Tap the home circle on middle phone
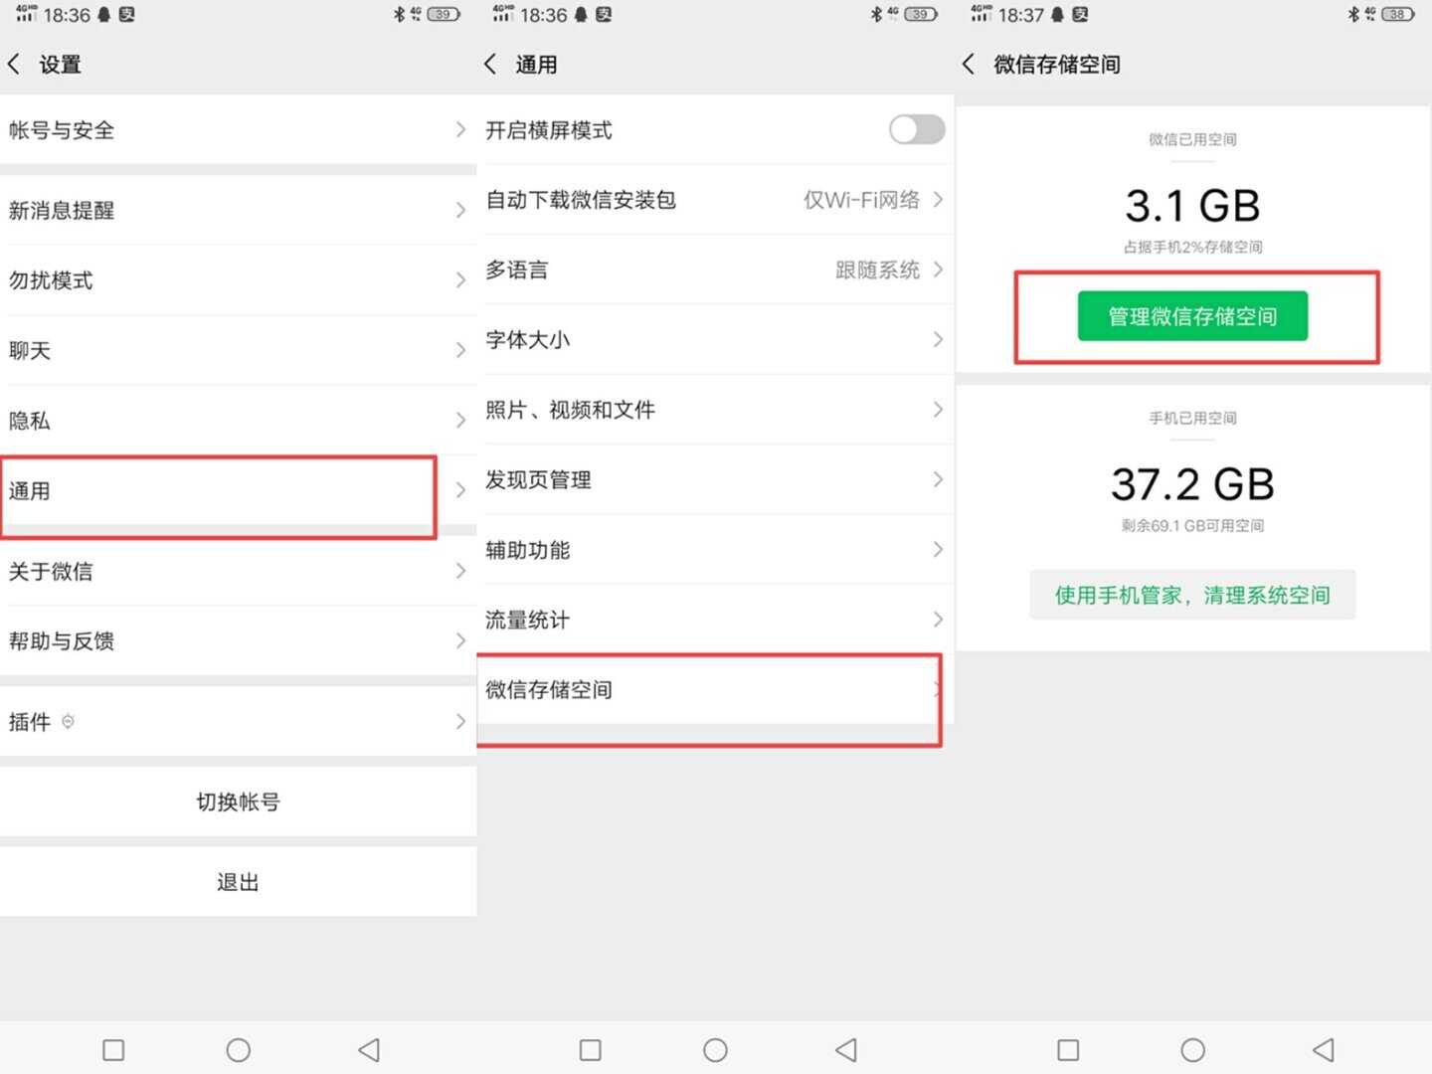 (x=715, y=1049)
